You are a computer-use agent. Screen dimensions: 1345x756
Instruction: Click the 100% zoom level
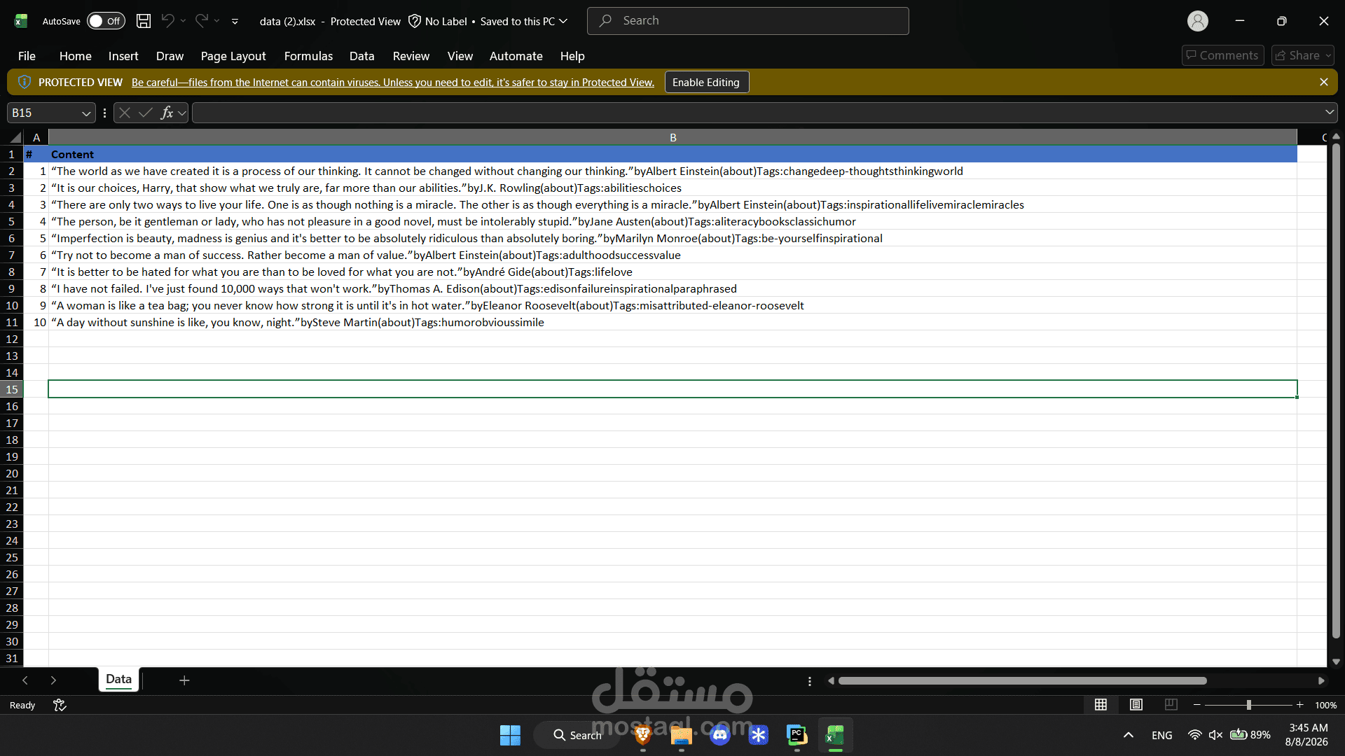(1325, 706)
